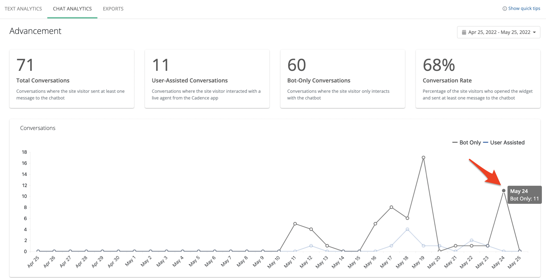
Task: Click the May 22 User Assisted point
Action: click(472, 240)
